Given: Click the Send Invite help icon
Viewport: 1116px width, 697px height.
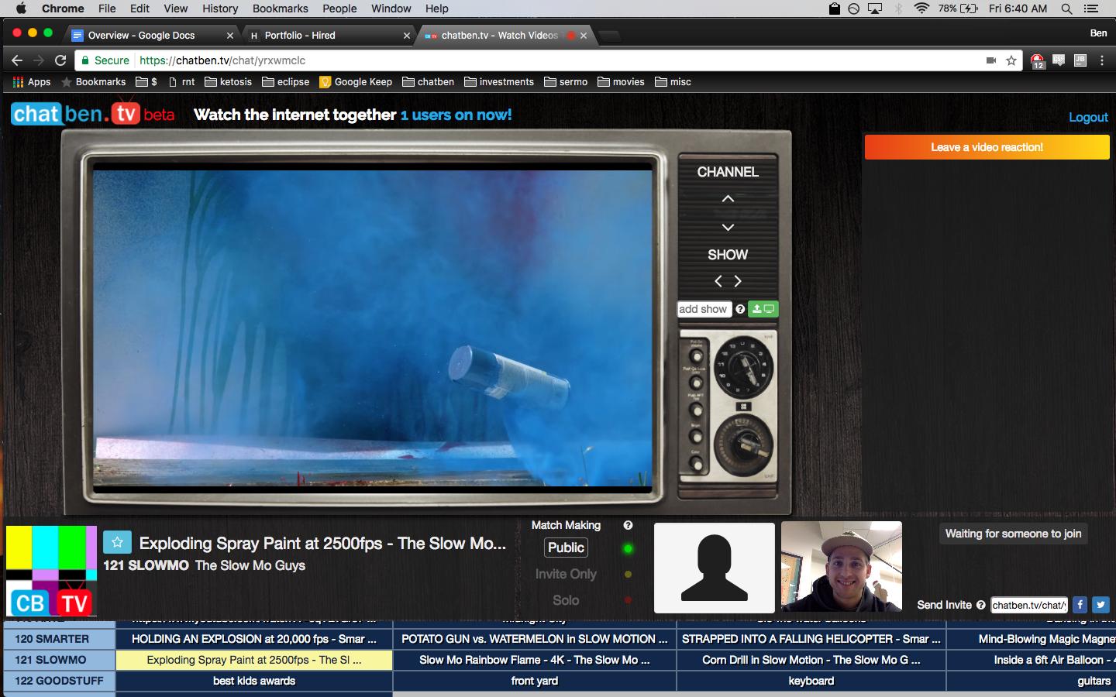Looking at the screenshot, I should coord(981,605).
